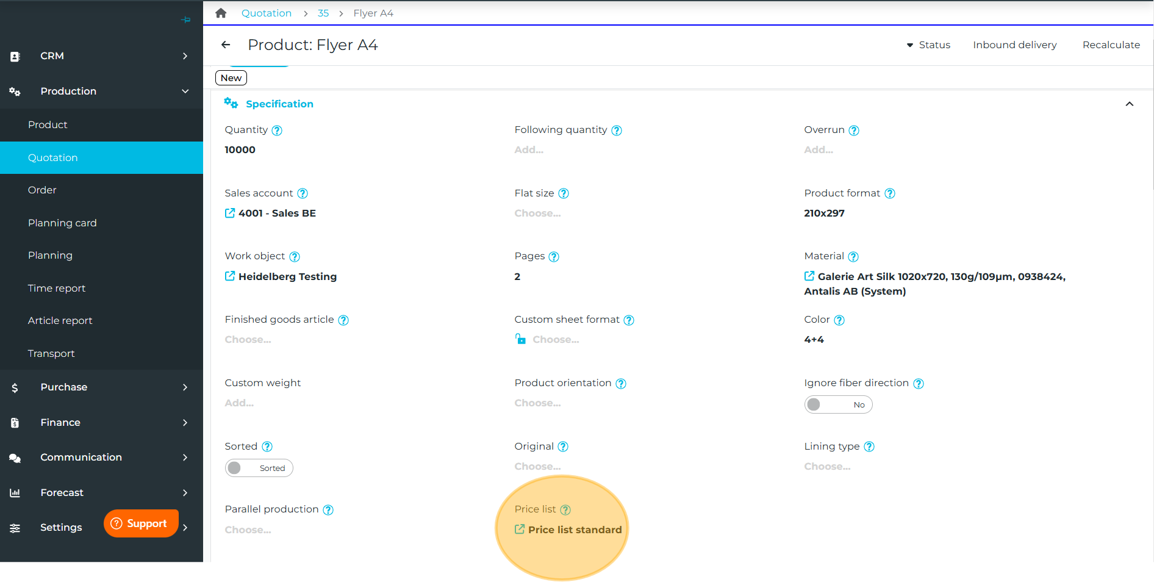The width and height of the screenshot is (1154, 582).
Task: Click the home icon in breadcrumb
Action: click(x=221, y=13)
